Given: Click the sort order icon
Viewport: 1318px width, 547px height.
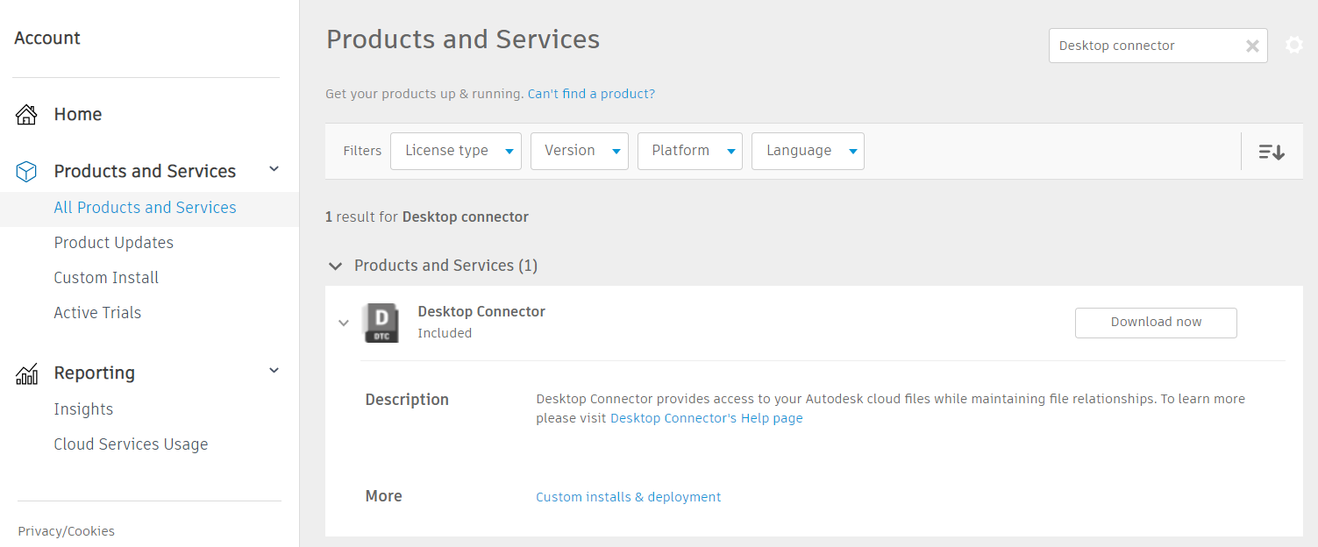Looking at the screenshot, I should coord(1271,152).
